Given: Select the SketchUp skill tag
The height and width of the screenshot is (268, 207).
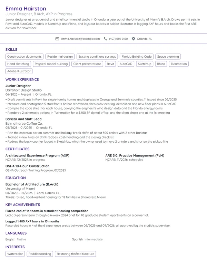Looking at the screenshot, I should pos(145,64).
